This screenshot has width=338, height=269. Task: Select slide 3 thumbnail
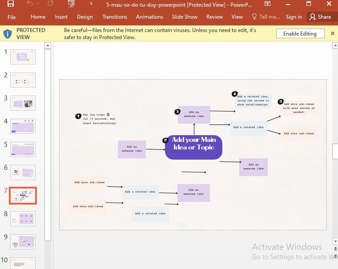(x=23, y=103)
